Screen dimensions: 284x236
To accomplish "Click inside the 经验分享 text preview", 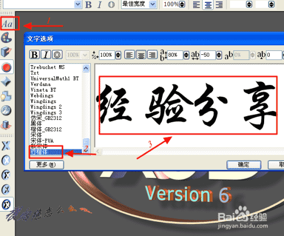I will tap(188, 105).
